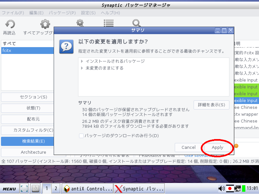This screenshot has height=194, width=259.
Task: Select the 状態(T) filter button
Action: click(x=27, y=108)
